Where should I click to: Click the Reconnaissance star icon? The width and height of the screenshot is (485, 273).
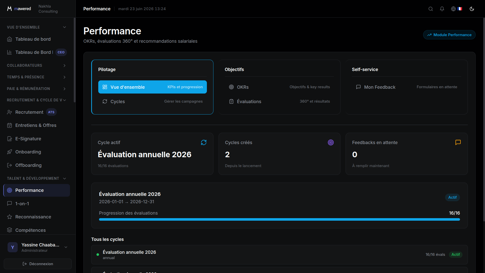click(10, 217)
